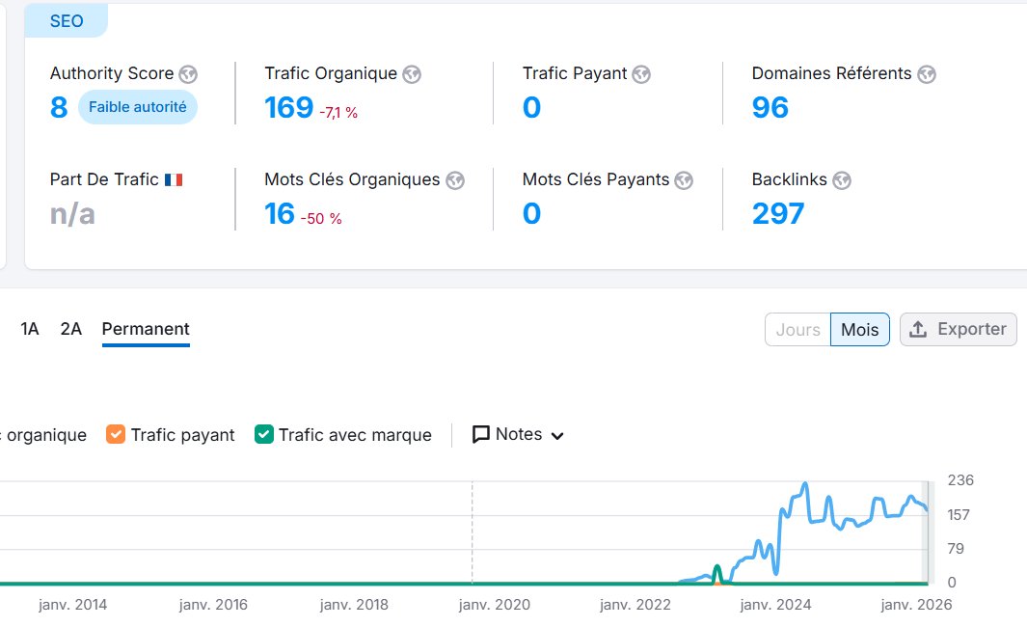The image size is (1027, 627).
Task: Click the globe icon beside Trafic Payant
Action: (x=641, y=74)
